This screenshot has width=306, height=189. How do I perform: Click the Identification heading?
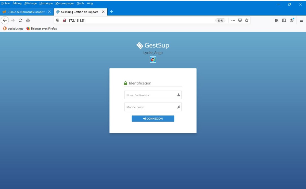click(140, 83)
